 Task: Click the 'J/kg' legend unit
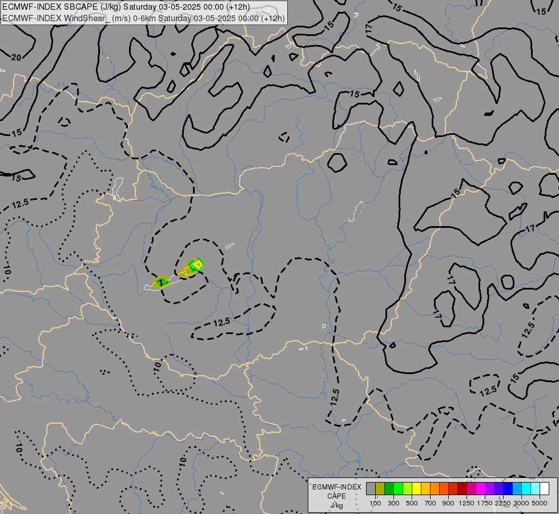click(x=336, y=505)
